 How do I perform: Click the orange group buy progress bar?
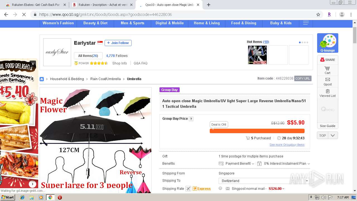(x=257, y=131)
